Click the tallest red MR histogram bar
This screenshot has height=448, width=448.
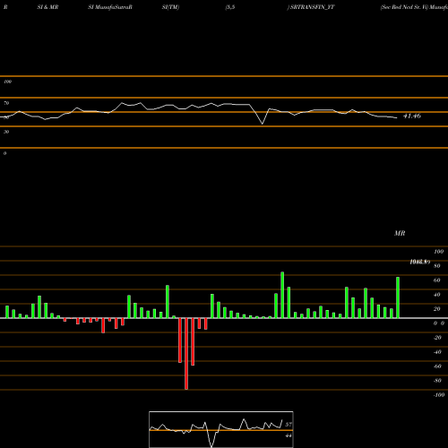(x=186, y=354)
